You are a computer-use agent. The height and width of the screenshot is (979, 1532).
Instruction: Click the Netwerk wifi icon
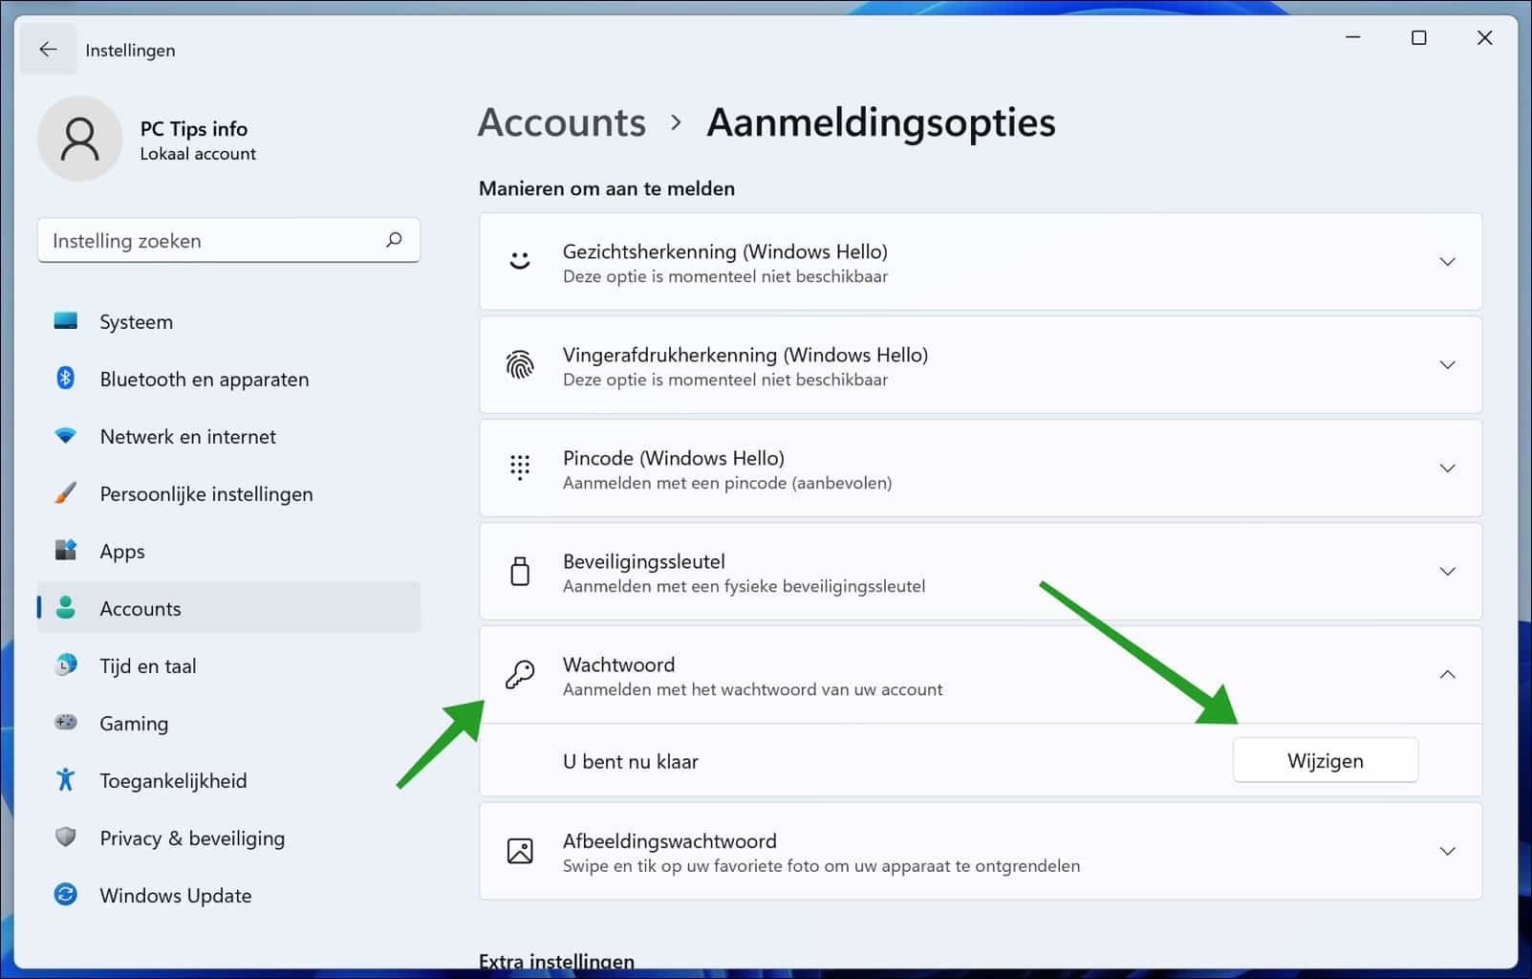[66, 436]
